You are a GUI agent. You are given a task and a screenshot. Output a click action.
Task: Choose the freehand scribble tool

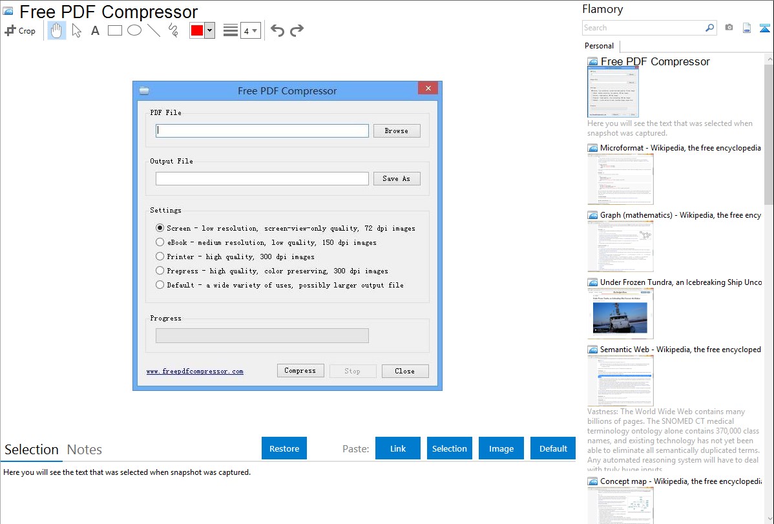coord(173,30)
